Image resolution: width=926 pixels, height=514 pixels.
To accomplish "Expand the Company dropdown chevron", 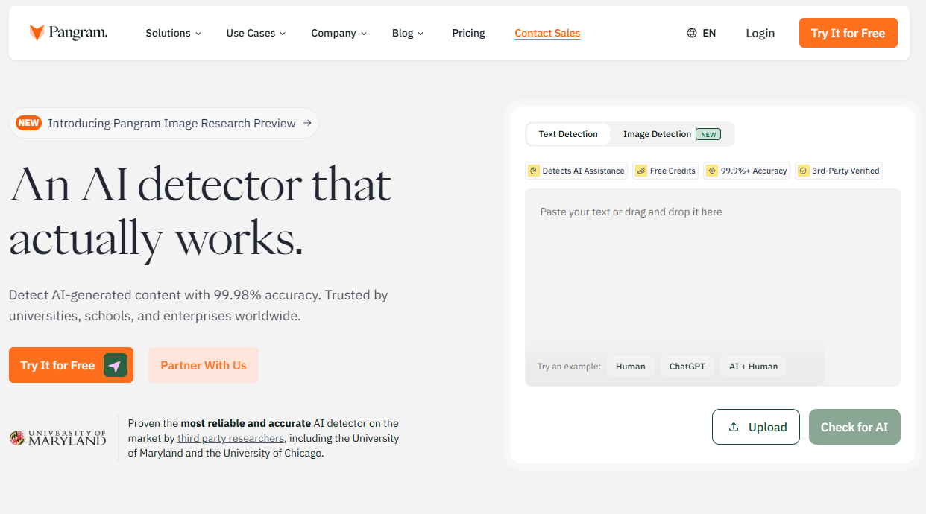I will (364, 34).
